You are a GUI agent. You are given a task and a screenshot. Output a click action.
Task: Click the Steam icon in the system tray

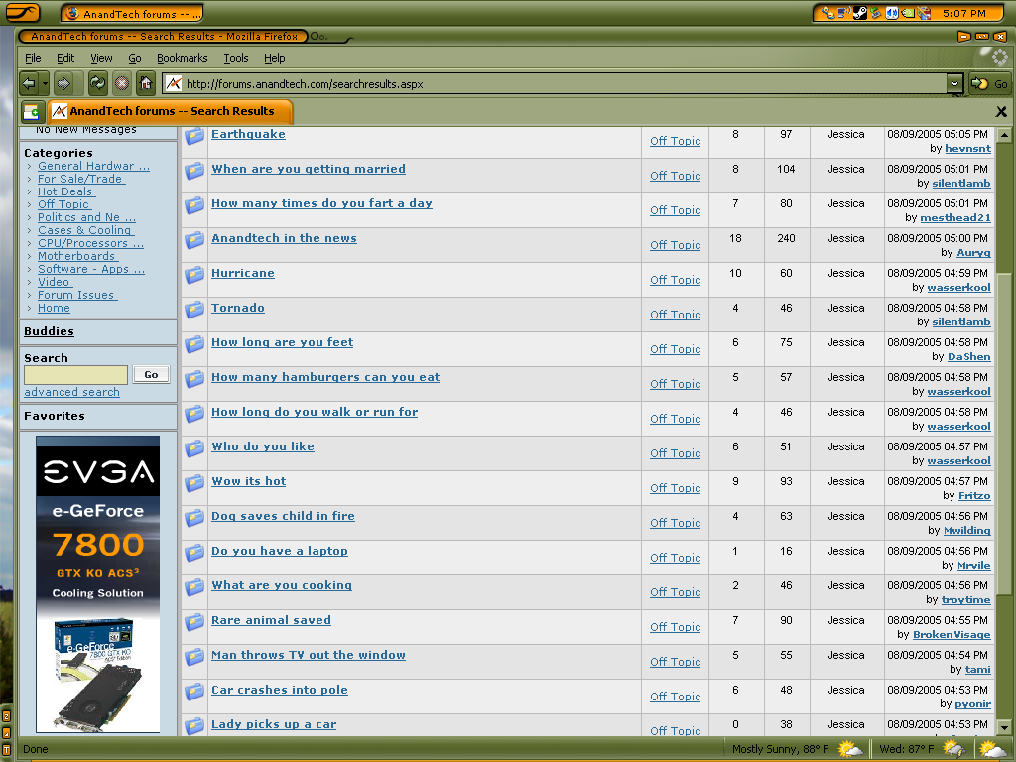pos(859,13)
